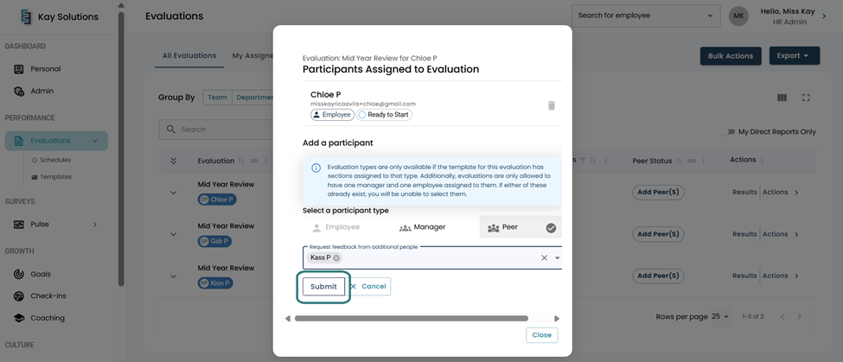Select the Manager participant type
Screen dimensions: 843x362
click(x=423, y=227)
